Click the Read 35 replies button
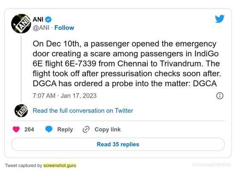The height and width of the screenshot is (177, 236). point(118,144)
